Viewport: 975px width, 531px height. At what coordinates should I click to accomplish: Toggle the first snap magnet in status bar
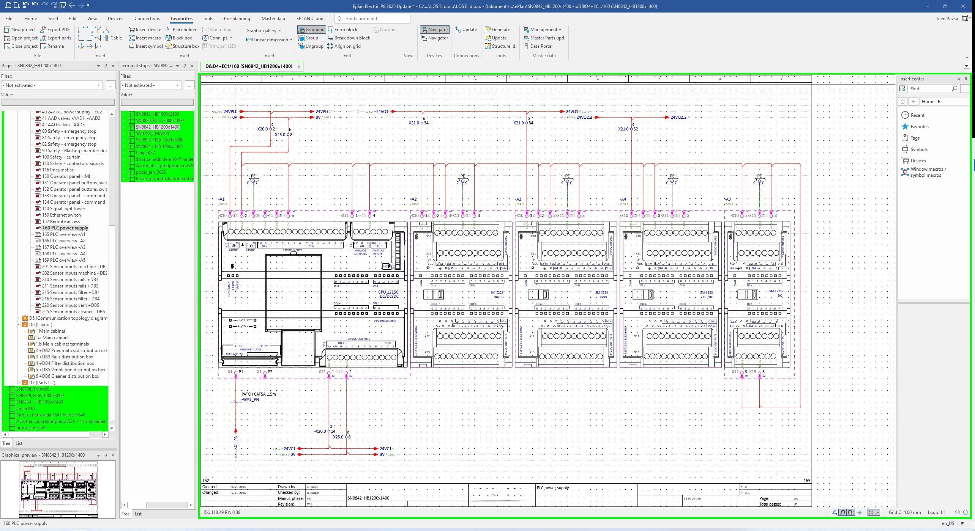pyautogui.click(x=842, y=512)
